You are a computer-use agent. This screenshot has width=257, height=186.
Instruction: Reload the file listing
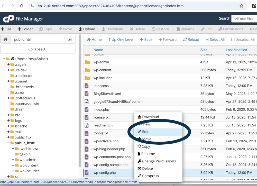coord(191,40)
